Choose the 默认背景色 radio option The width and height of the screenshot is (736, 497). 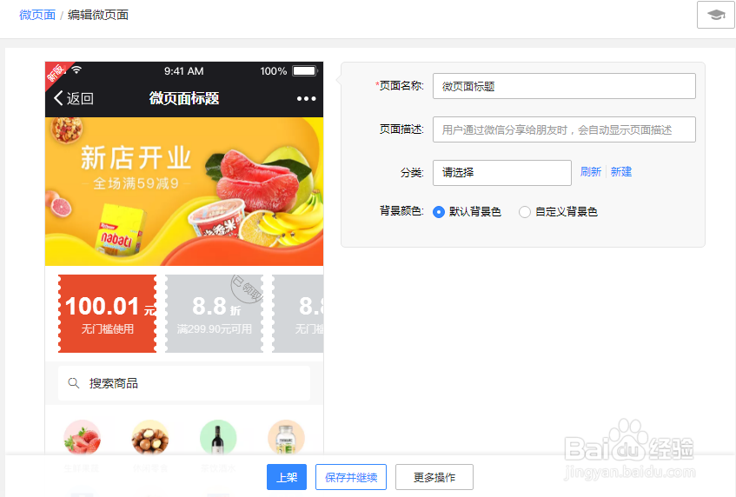pyautogui.click(x=439, y=212)
